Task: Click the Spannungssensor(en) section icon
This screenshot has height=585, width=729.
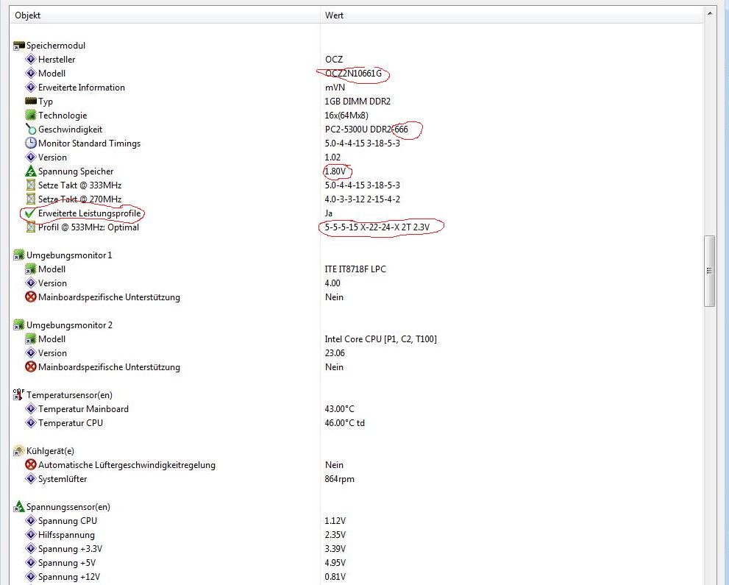Action: pyautogui.click(x=18, y=506)
